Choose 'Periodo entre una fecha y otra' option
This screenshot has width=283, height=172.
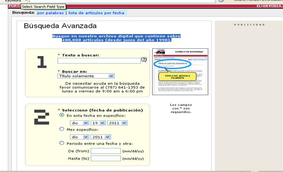pyautogui.click(x=62, y=143)
